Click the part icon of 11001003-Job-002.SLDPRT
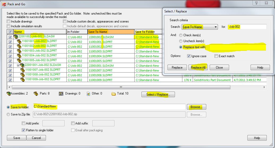The height and width of the screenshot is (148, 275). coord(19,51)
